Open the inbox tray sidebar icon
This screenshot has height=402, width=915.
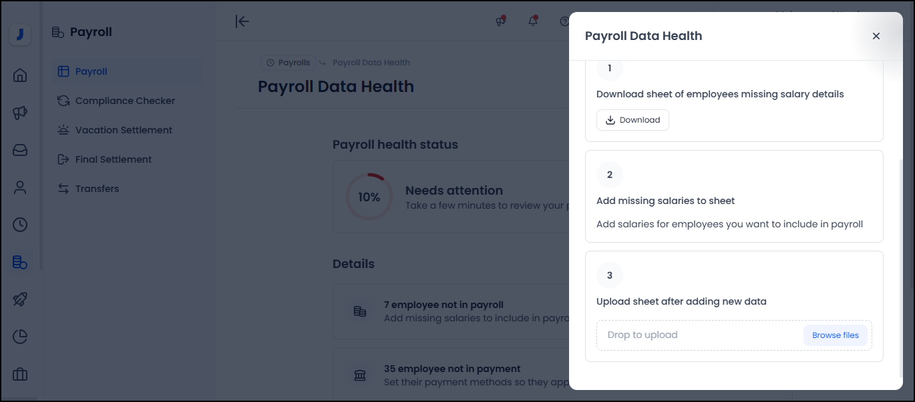point(20,150)
